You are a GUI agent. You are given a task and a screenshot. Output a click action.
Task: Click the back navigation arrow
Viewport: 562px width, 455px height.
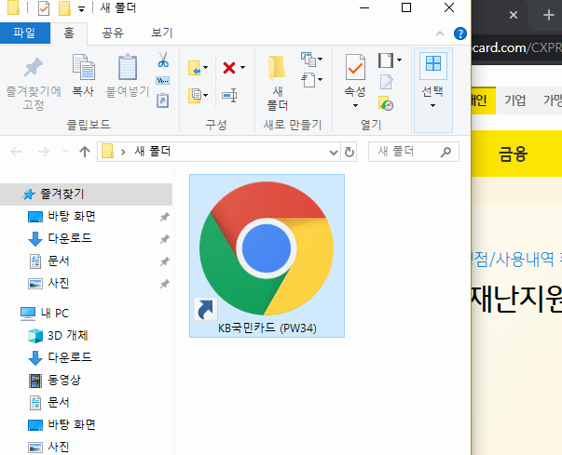point(16,152)
